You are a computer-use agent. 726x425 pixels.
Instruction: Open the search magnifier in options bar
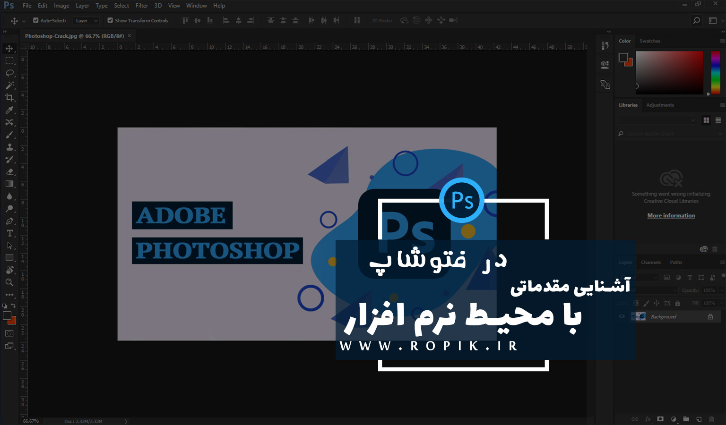point(696,20)
